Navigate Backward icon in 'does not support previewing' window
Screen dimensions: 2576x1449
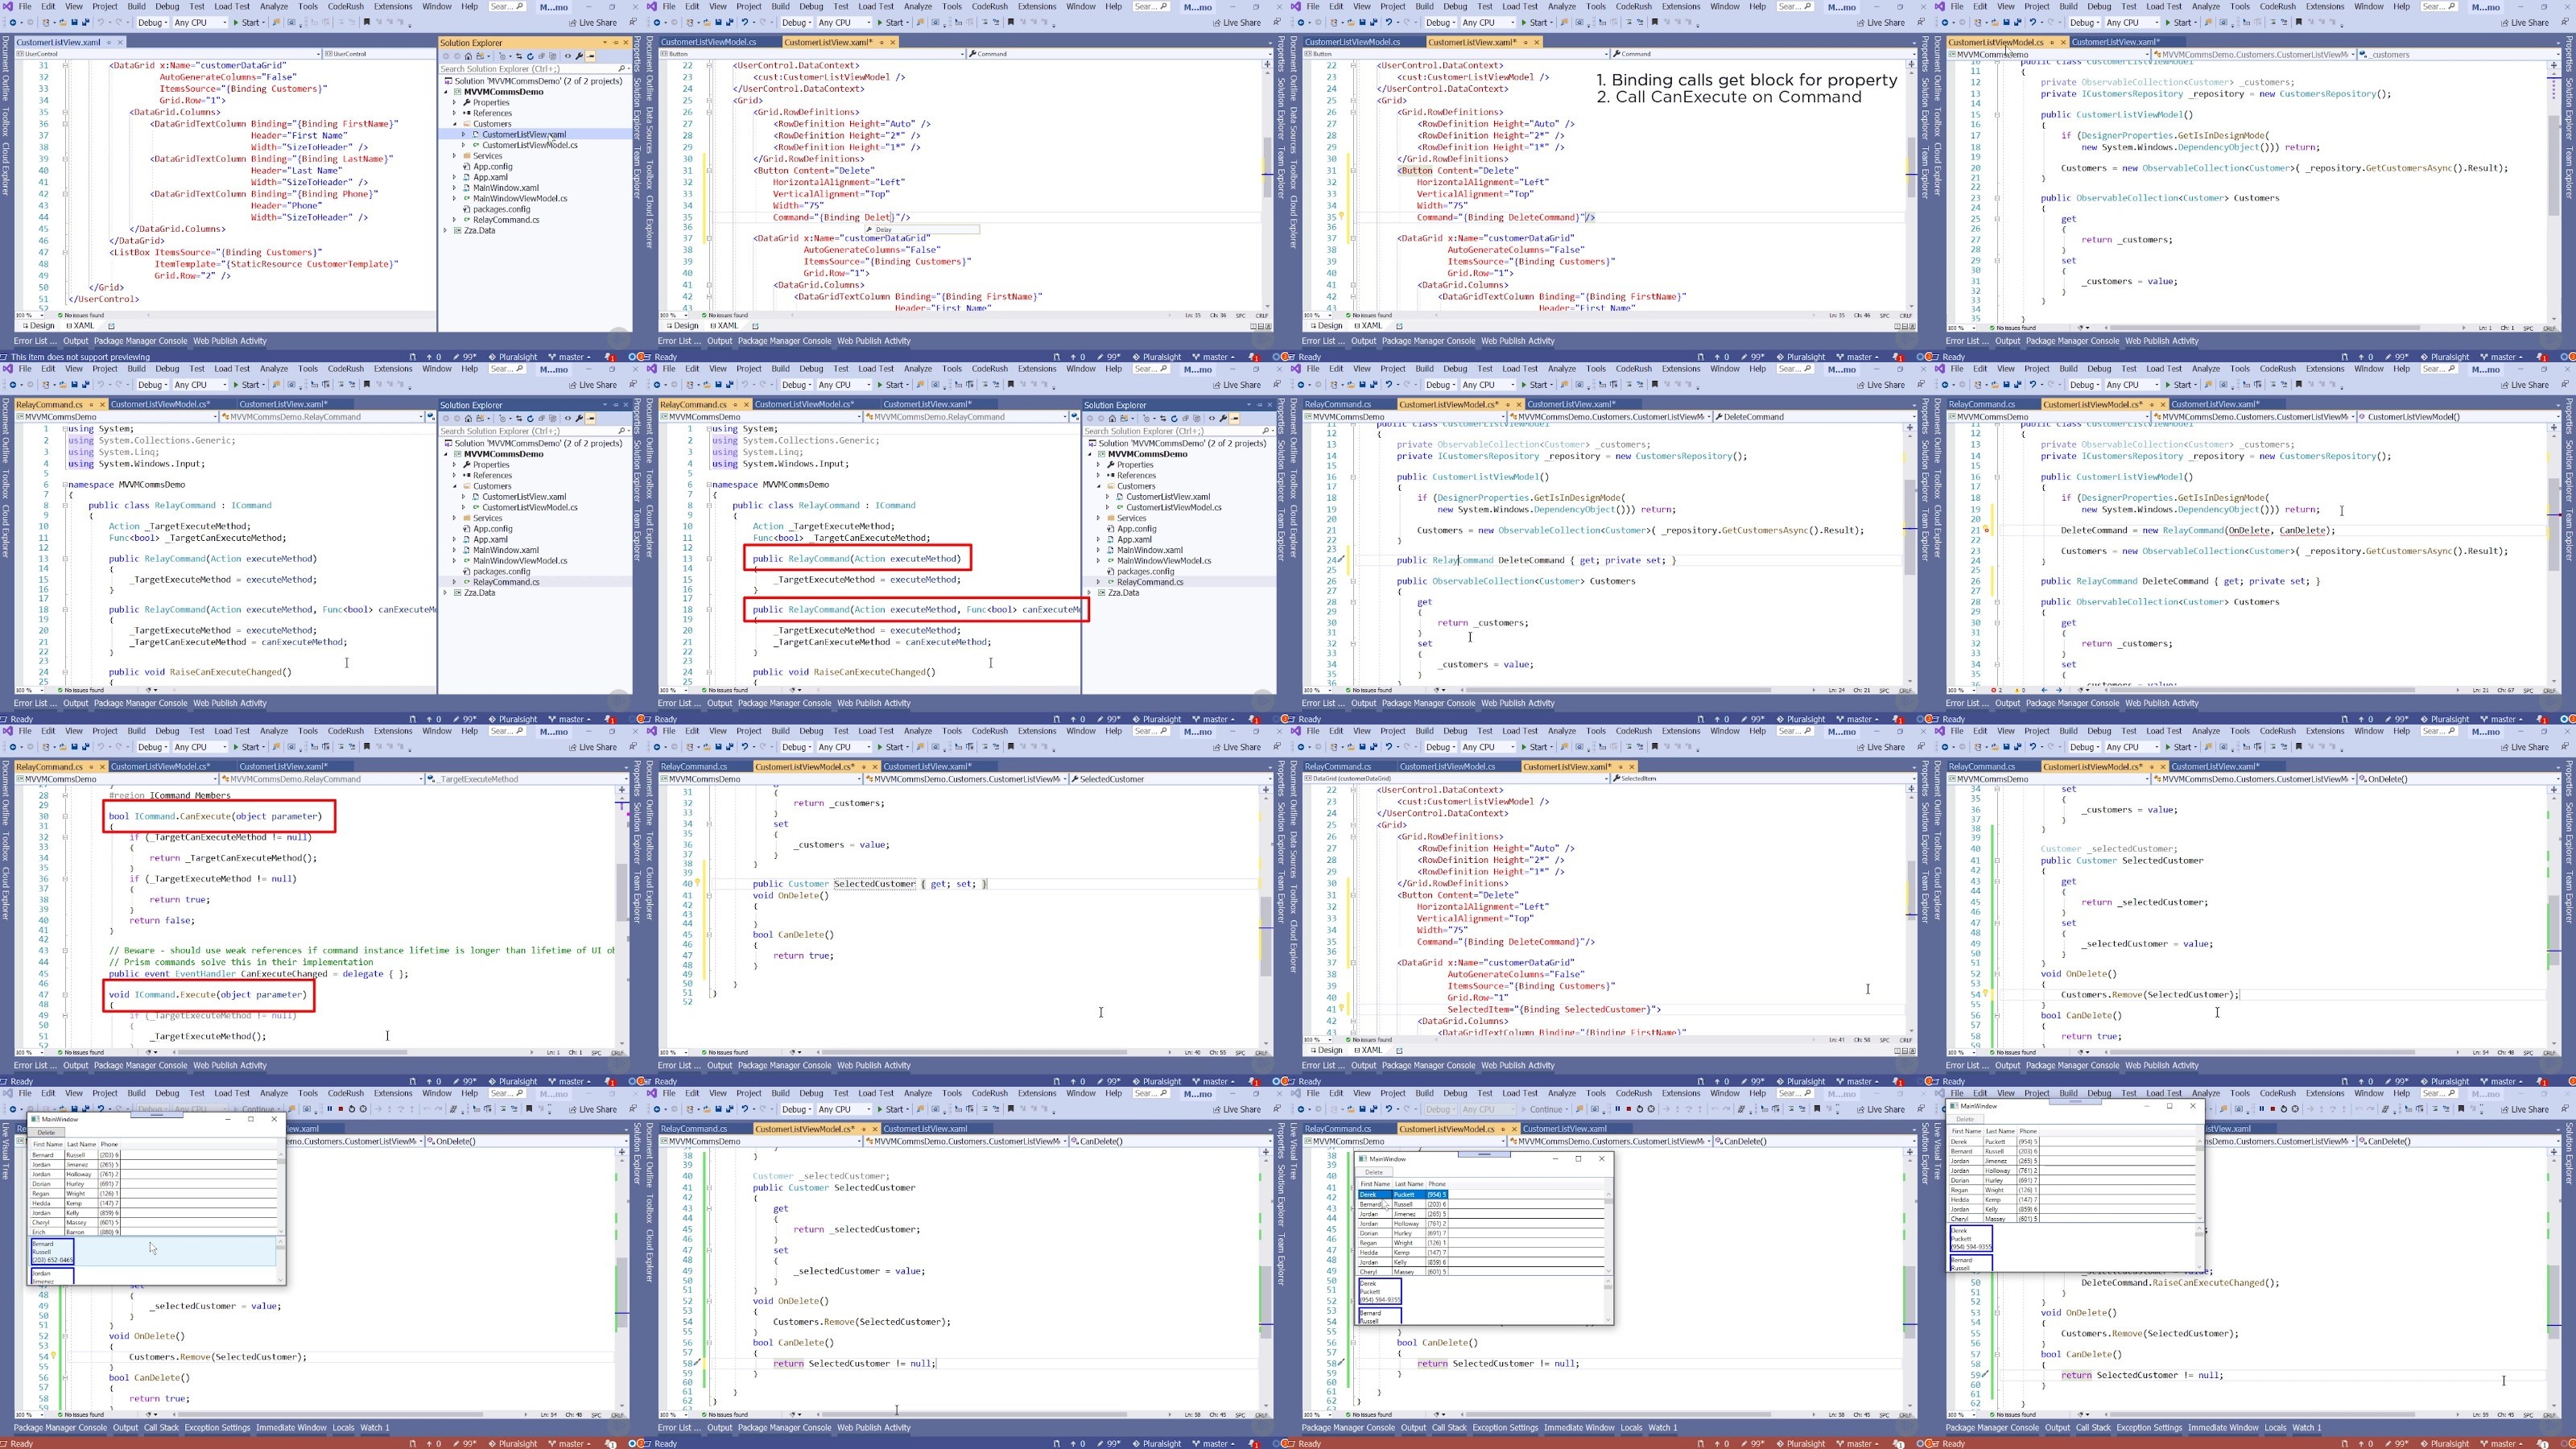pos(13,23)
